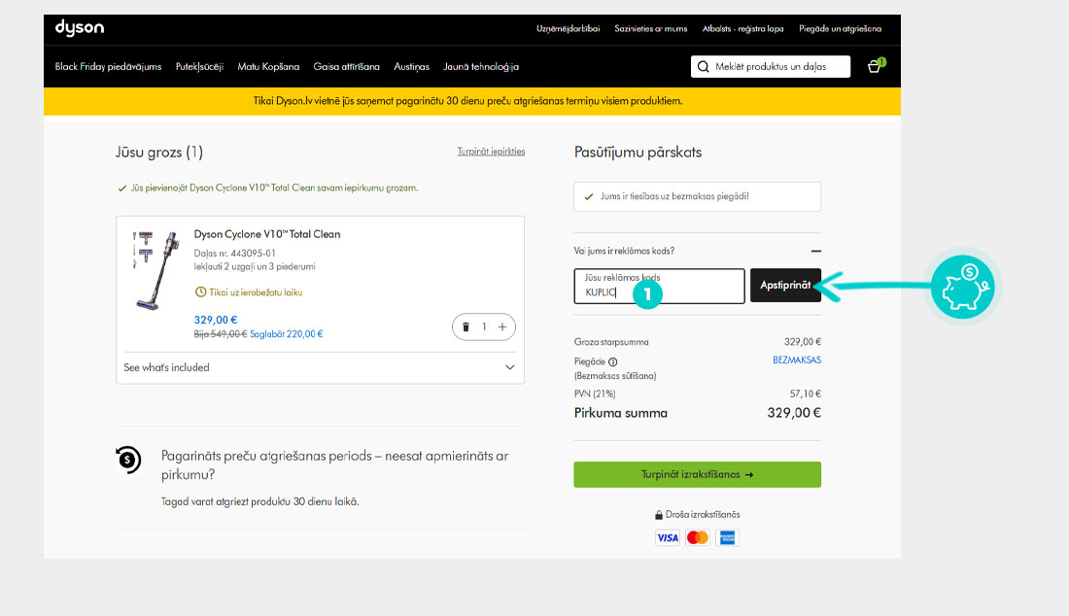The height and width of the screenshot is (616, 1069).
Task: Remove item using the trash icon
Action: pyautogui.click(x=466, y=327)
